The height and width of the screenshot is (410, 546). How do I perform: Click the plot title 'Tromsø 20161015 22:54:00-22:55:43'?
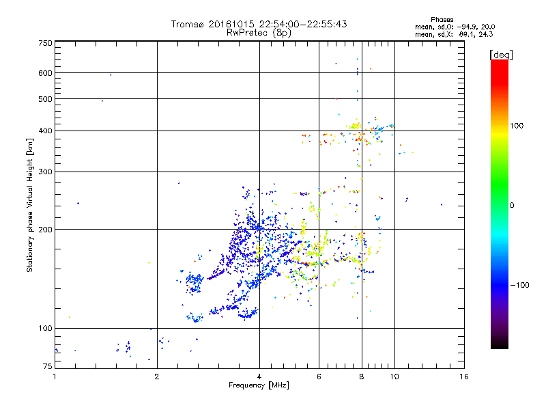(x=259, y=24)
